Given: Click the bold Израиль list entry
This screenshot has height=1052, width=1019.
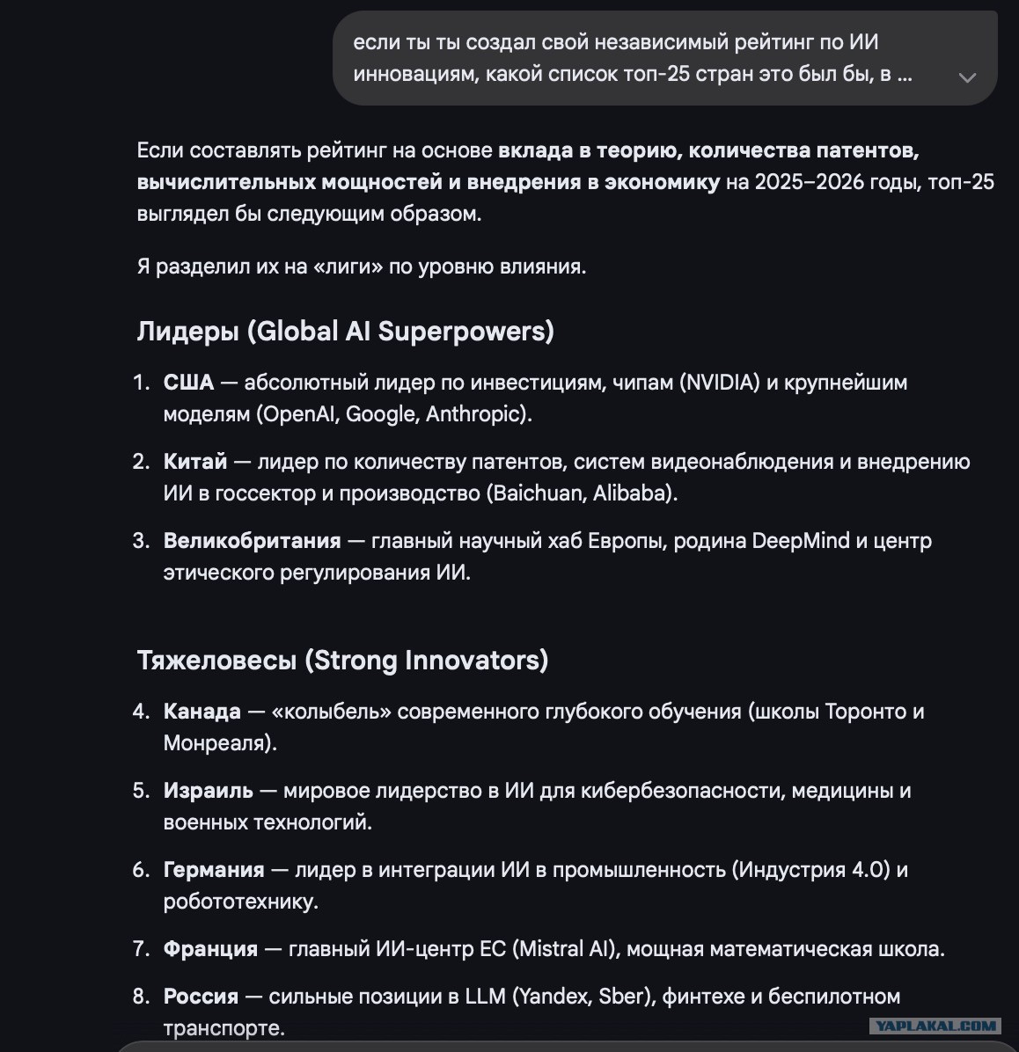Looking at the screenshot, I should [208, 791].
